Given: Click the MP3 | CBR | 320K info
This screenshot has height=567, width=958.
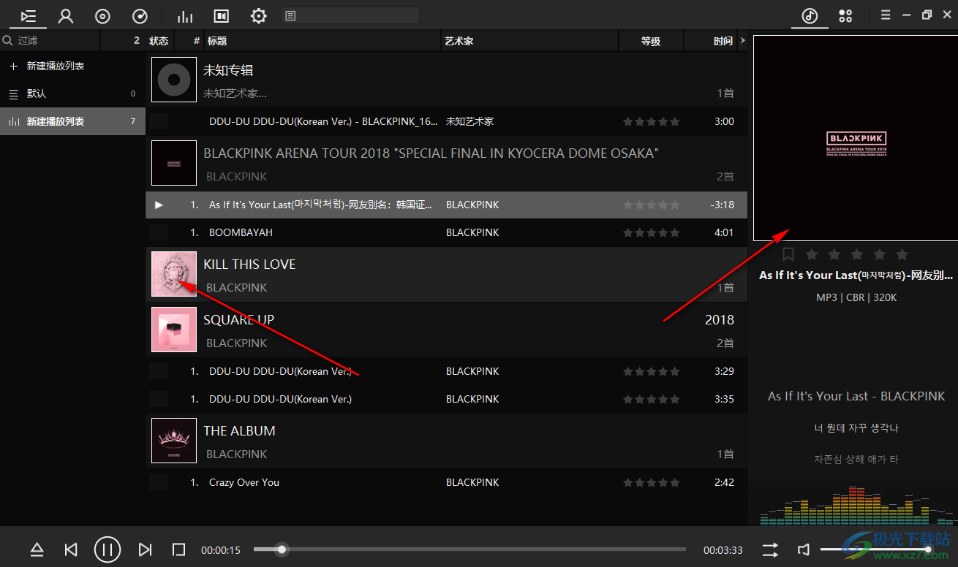Looking at the screenshot, I should (x=856, y=297).
